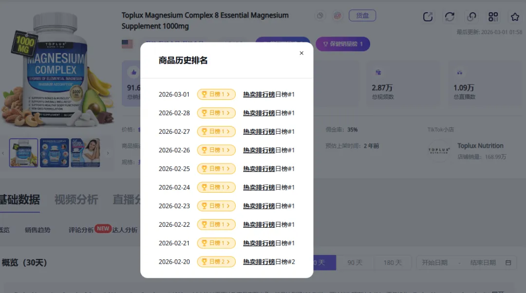Screen dimensions: 526x293
Task: Open the 日榜 1 badge for 2026-02-27
Action: click(216, 131)
